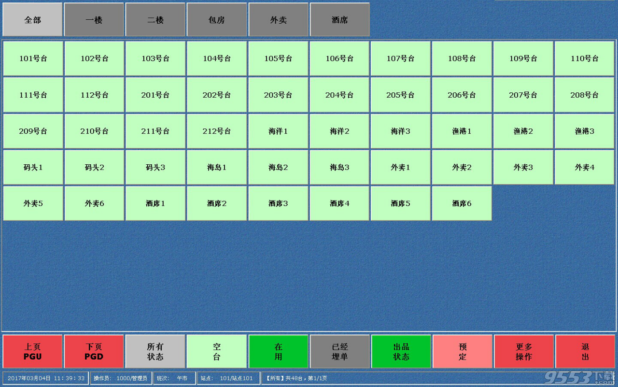Screen dimensions: 618x387
Task: Choose table 211号台
Action: [155, 131]
